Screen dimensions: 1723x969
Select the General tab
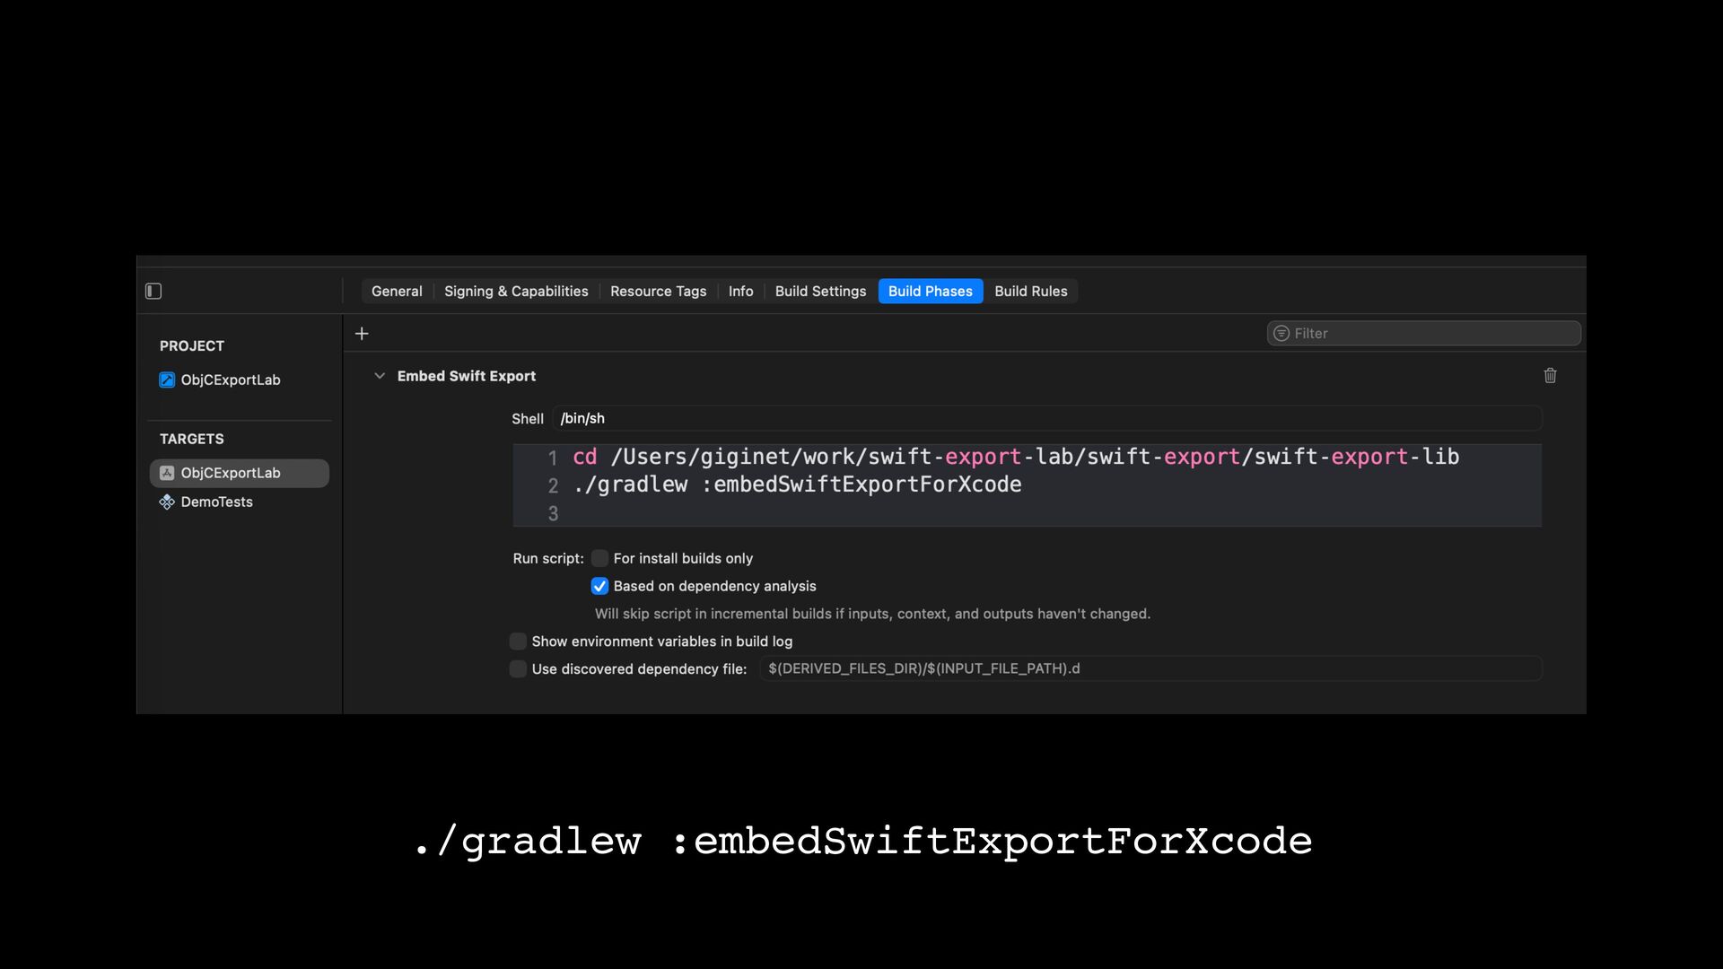coord(397,292)
